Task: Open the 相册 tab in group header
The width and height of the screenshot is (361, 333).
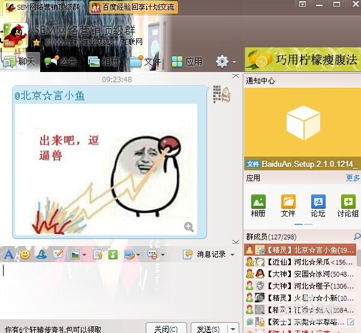Action: click(103, 61)
